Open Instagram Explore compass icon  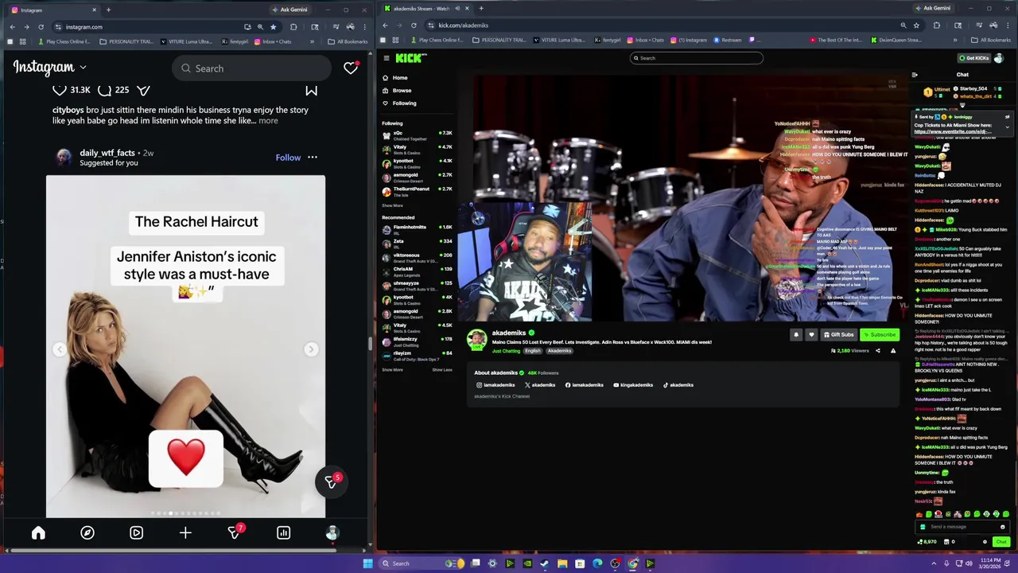point(87,533)
